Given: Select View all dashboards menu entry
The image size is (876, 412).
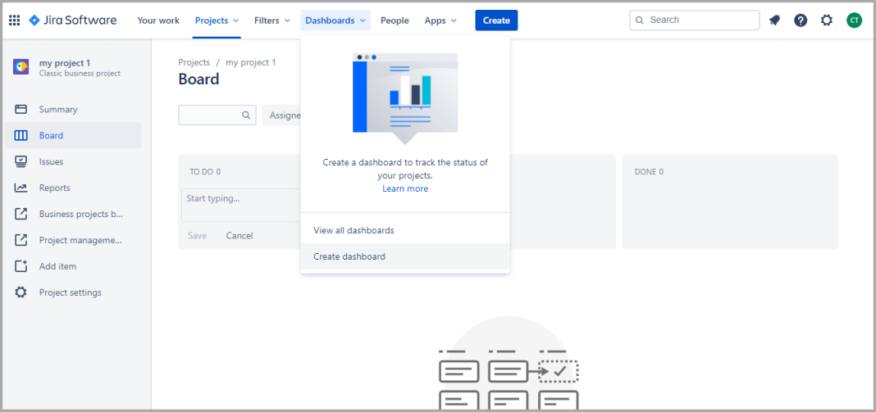Looking at the screenshot, I should [354, 230].
